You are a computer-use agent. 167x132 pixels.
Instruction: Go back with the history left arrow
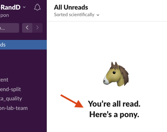coord(27,28)
